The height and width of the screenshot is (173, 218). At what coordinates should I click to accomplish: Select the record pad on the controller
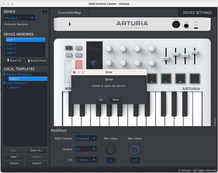point(180,79)
